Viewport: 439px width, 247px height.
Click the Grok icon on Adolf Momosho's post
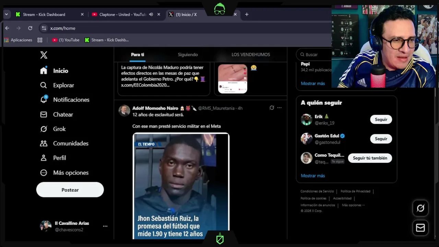(272, 108)
